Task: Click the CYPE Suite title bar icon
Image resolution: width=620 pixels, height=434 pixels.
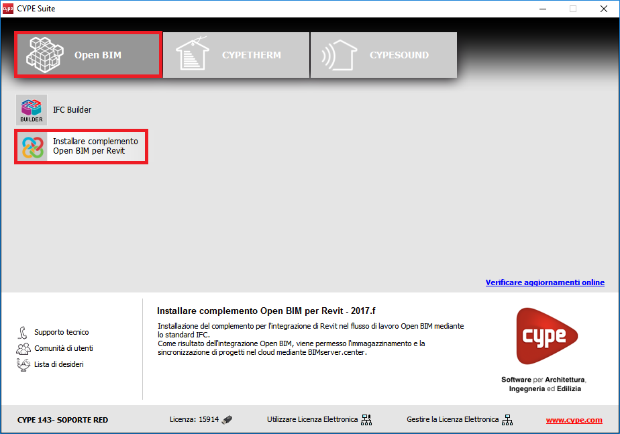Action: pos(8,9)
